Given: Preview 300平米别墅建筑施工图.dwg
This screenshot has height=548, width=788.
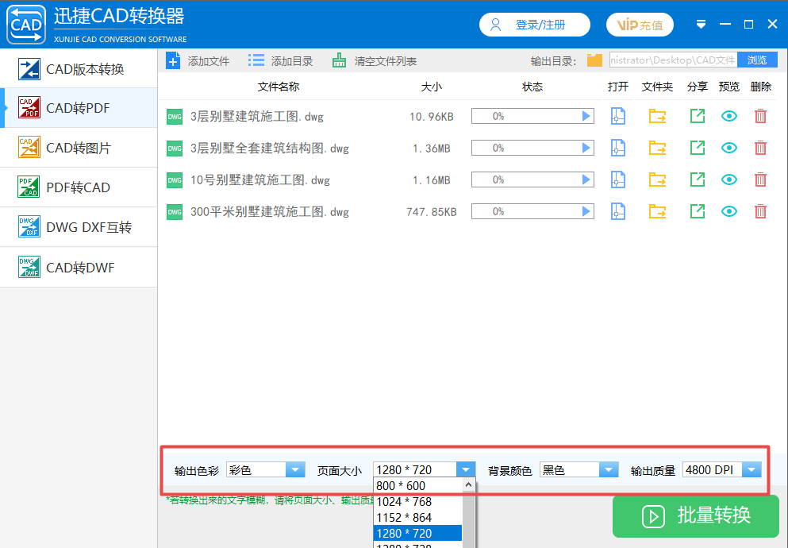Looking at the screenshot, I should pos(728,212).
